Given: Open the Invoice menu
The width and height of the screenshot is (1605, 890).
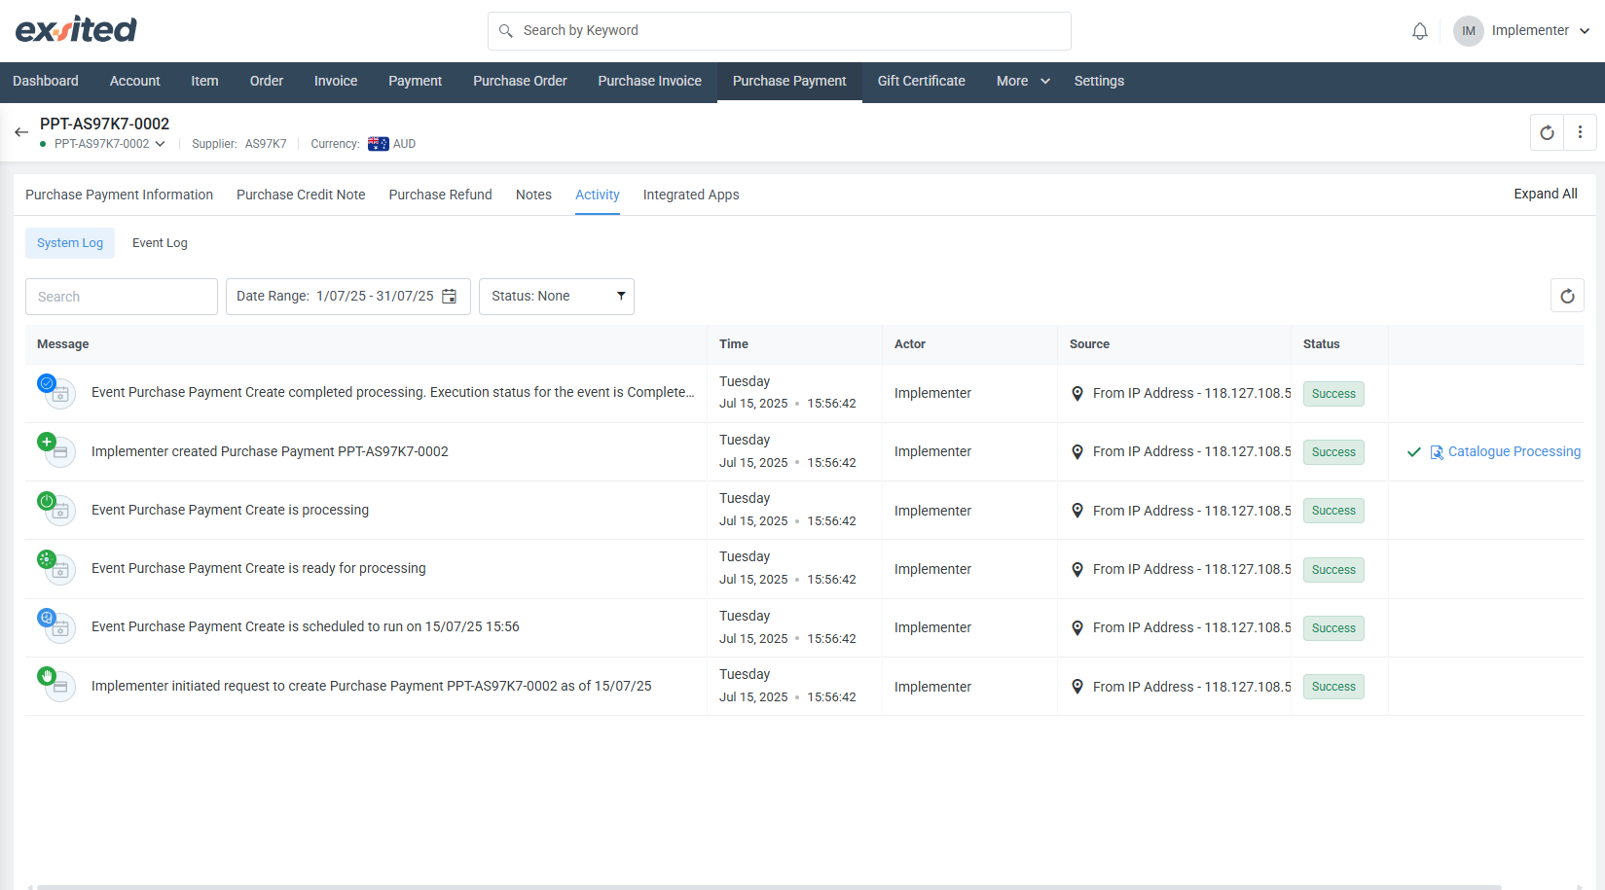Looking at the screenshot, I should click(x=336, y=82).
